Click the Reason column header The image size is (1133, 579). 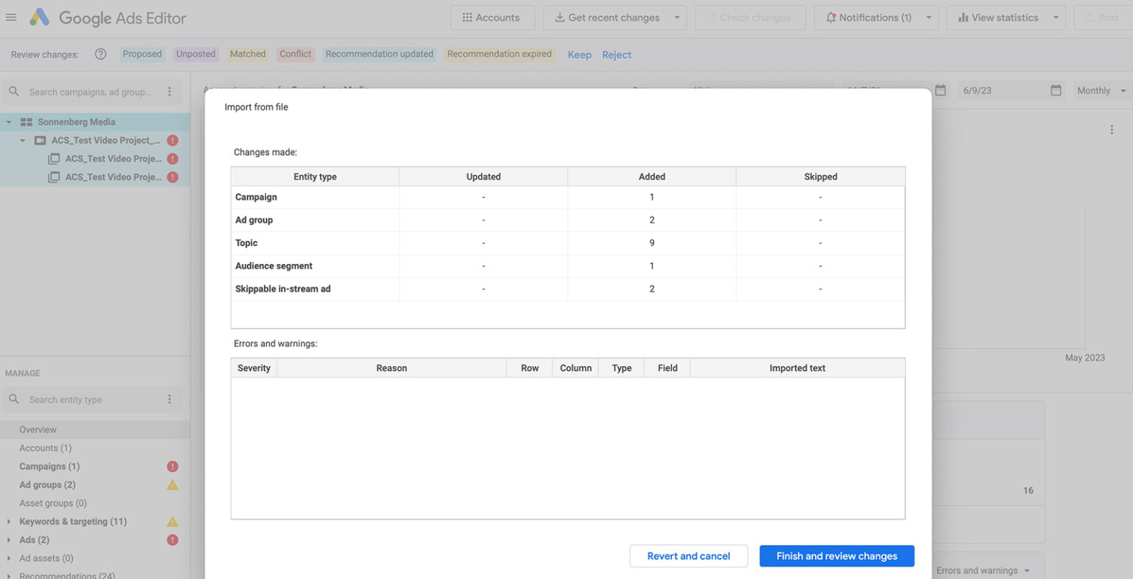pyautogui.click(x=392, y=368)
